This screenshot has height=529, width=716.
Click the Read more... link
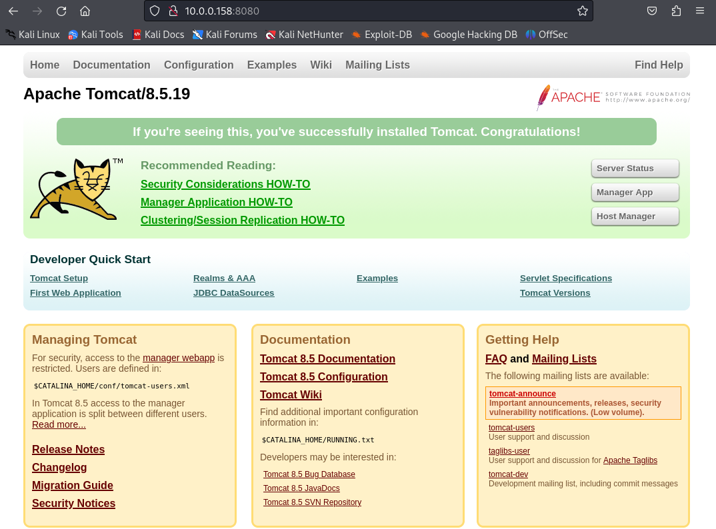(59, 424)
